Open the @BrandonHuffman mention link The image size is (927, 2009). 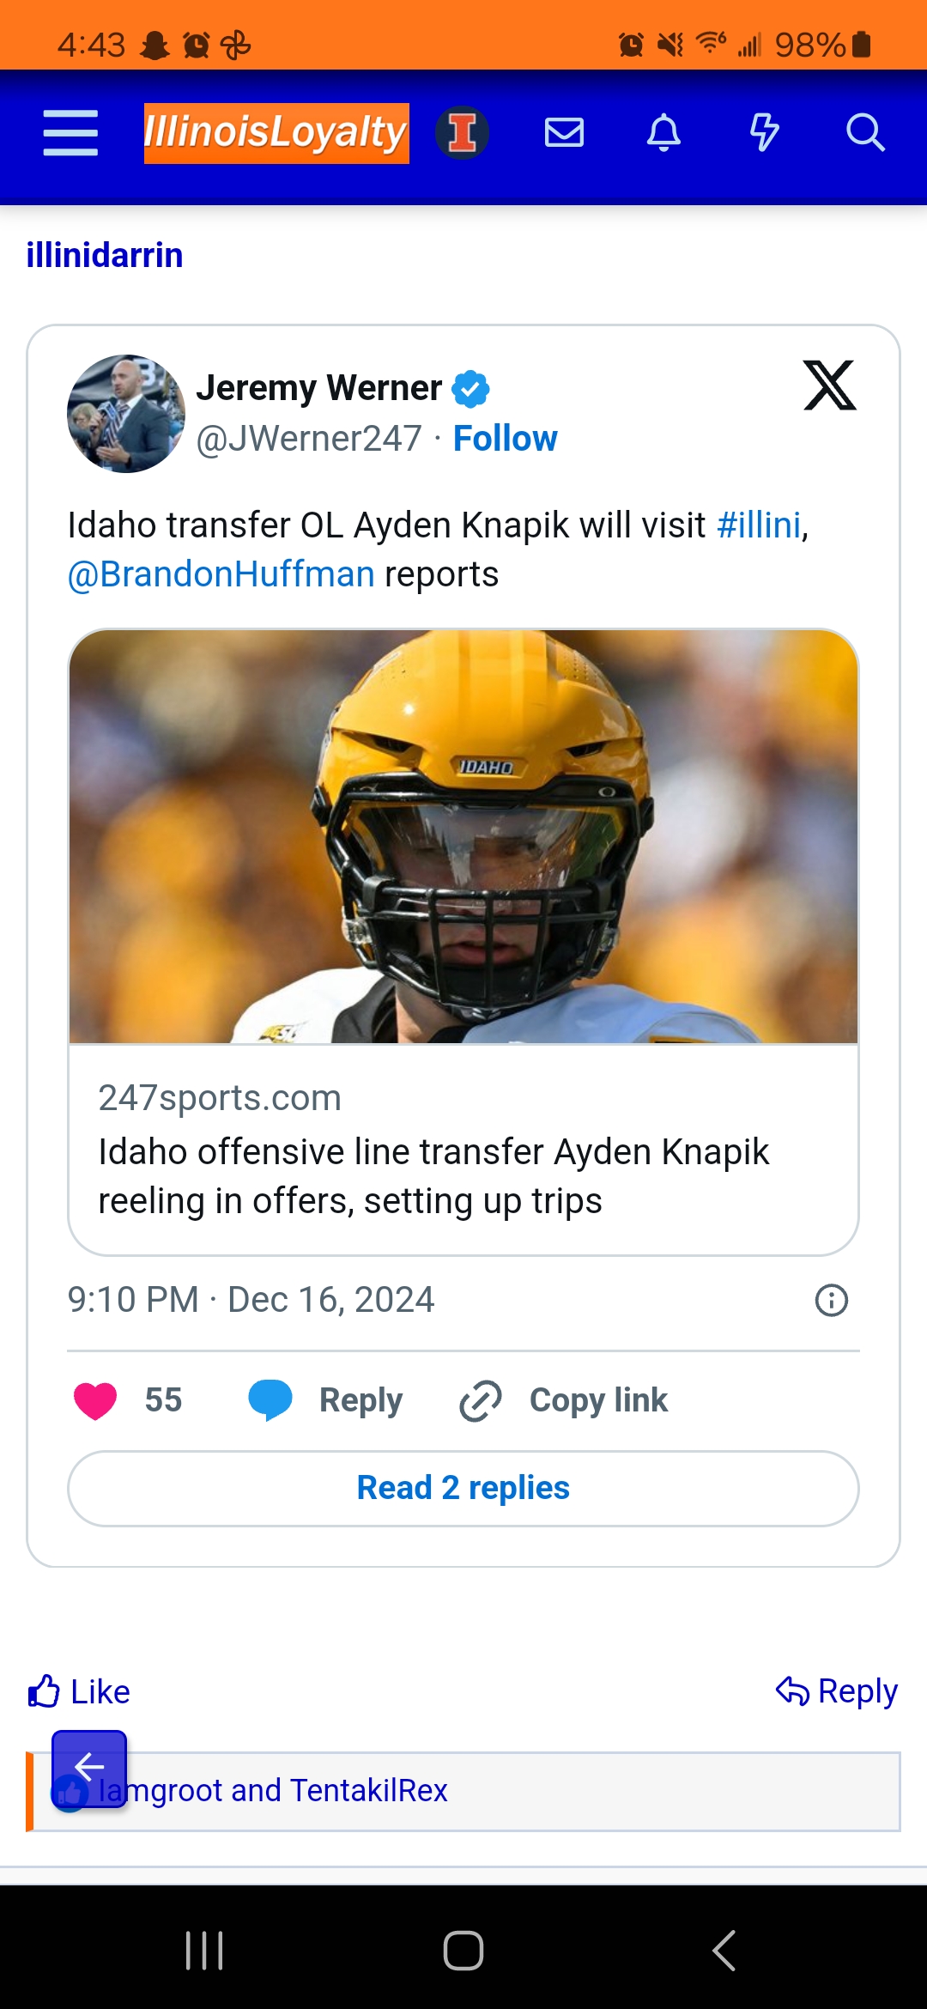pyautogui.click(x=221, y=574)
